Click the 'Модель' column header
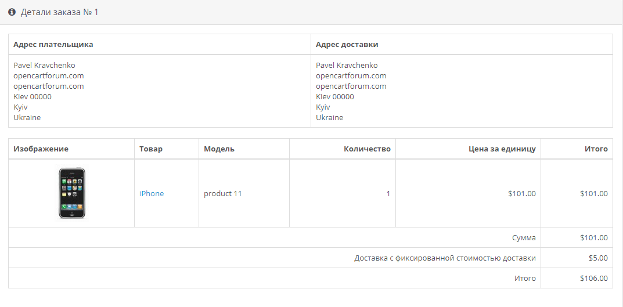The image size is (623, 307). coord(219,149)
